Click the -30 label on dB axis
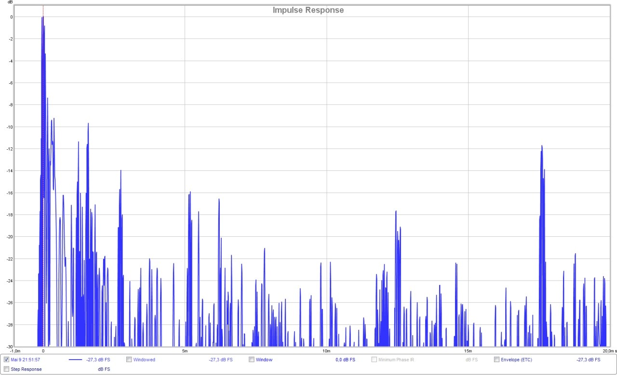 point(9,347)
